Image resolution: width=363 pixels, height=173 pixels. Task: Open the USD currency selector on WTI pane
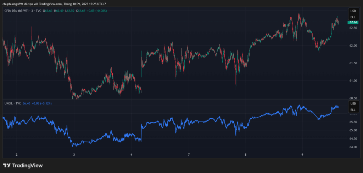coord(353,11)
